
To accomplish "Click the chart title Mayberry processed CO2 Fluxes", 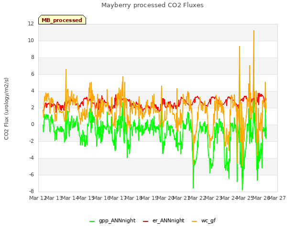I will point(153,5).
